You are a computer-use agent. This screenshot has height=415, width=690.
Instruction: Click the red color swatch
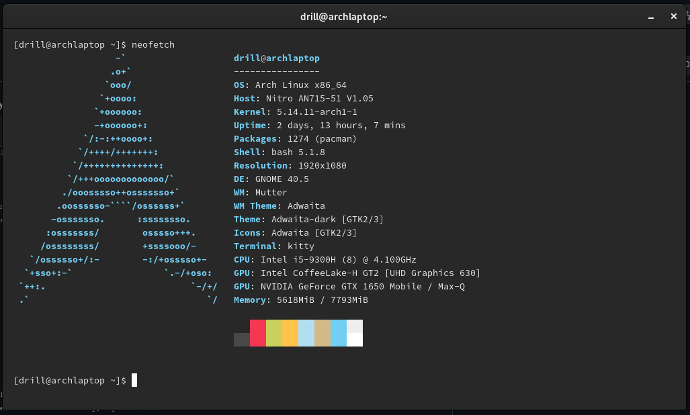click(258, 333)
